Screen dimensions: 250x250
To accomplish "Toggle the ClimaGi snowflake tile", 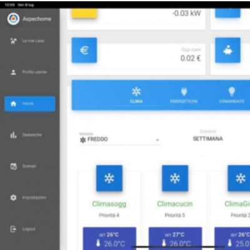I will pyautogui.click(x=239, y=178).
